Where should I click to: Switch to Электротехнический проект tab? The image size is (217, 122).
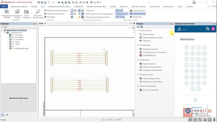(x=59, y=6)
